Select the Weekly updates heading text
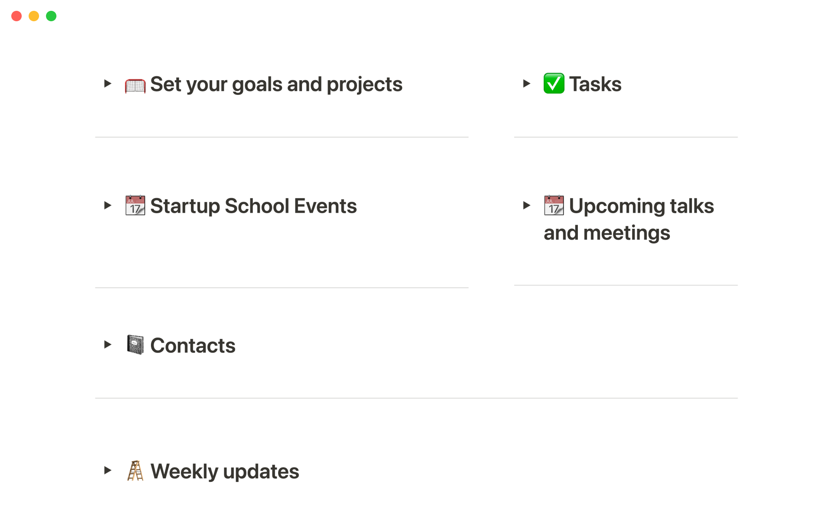This screenshot has height=520, width=833. [224, 471]
